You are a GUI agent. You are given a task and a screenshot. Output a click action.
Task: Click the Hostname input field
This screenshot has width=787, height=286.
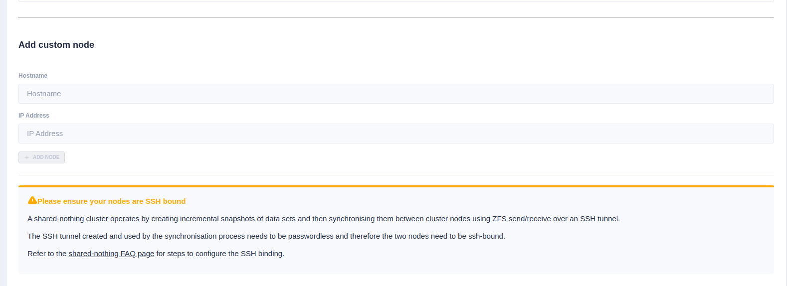396,94
